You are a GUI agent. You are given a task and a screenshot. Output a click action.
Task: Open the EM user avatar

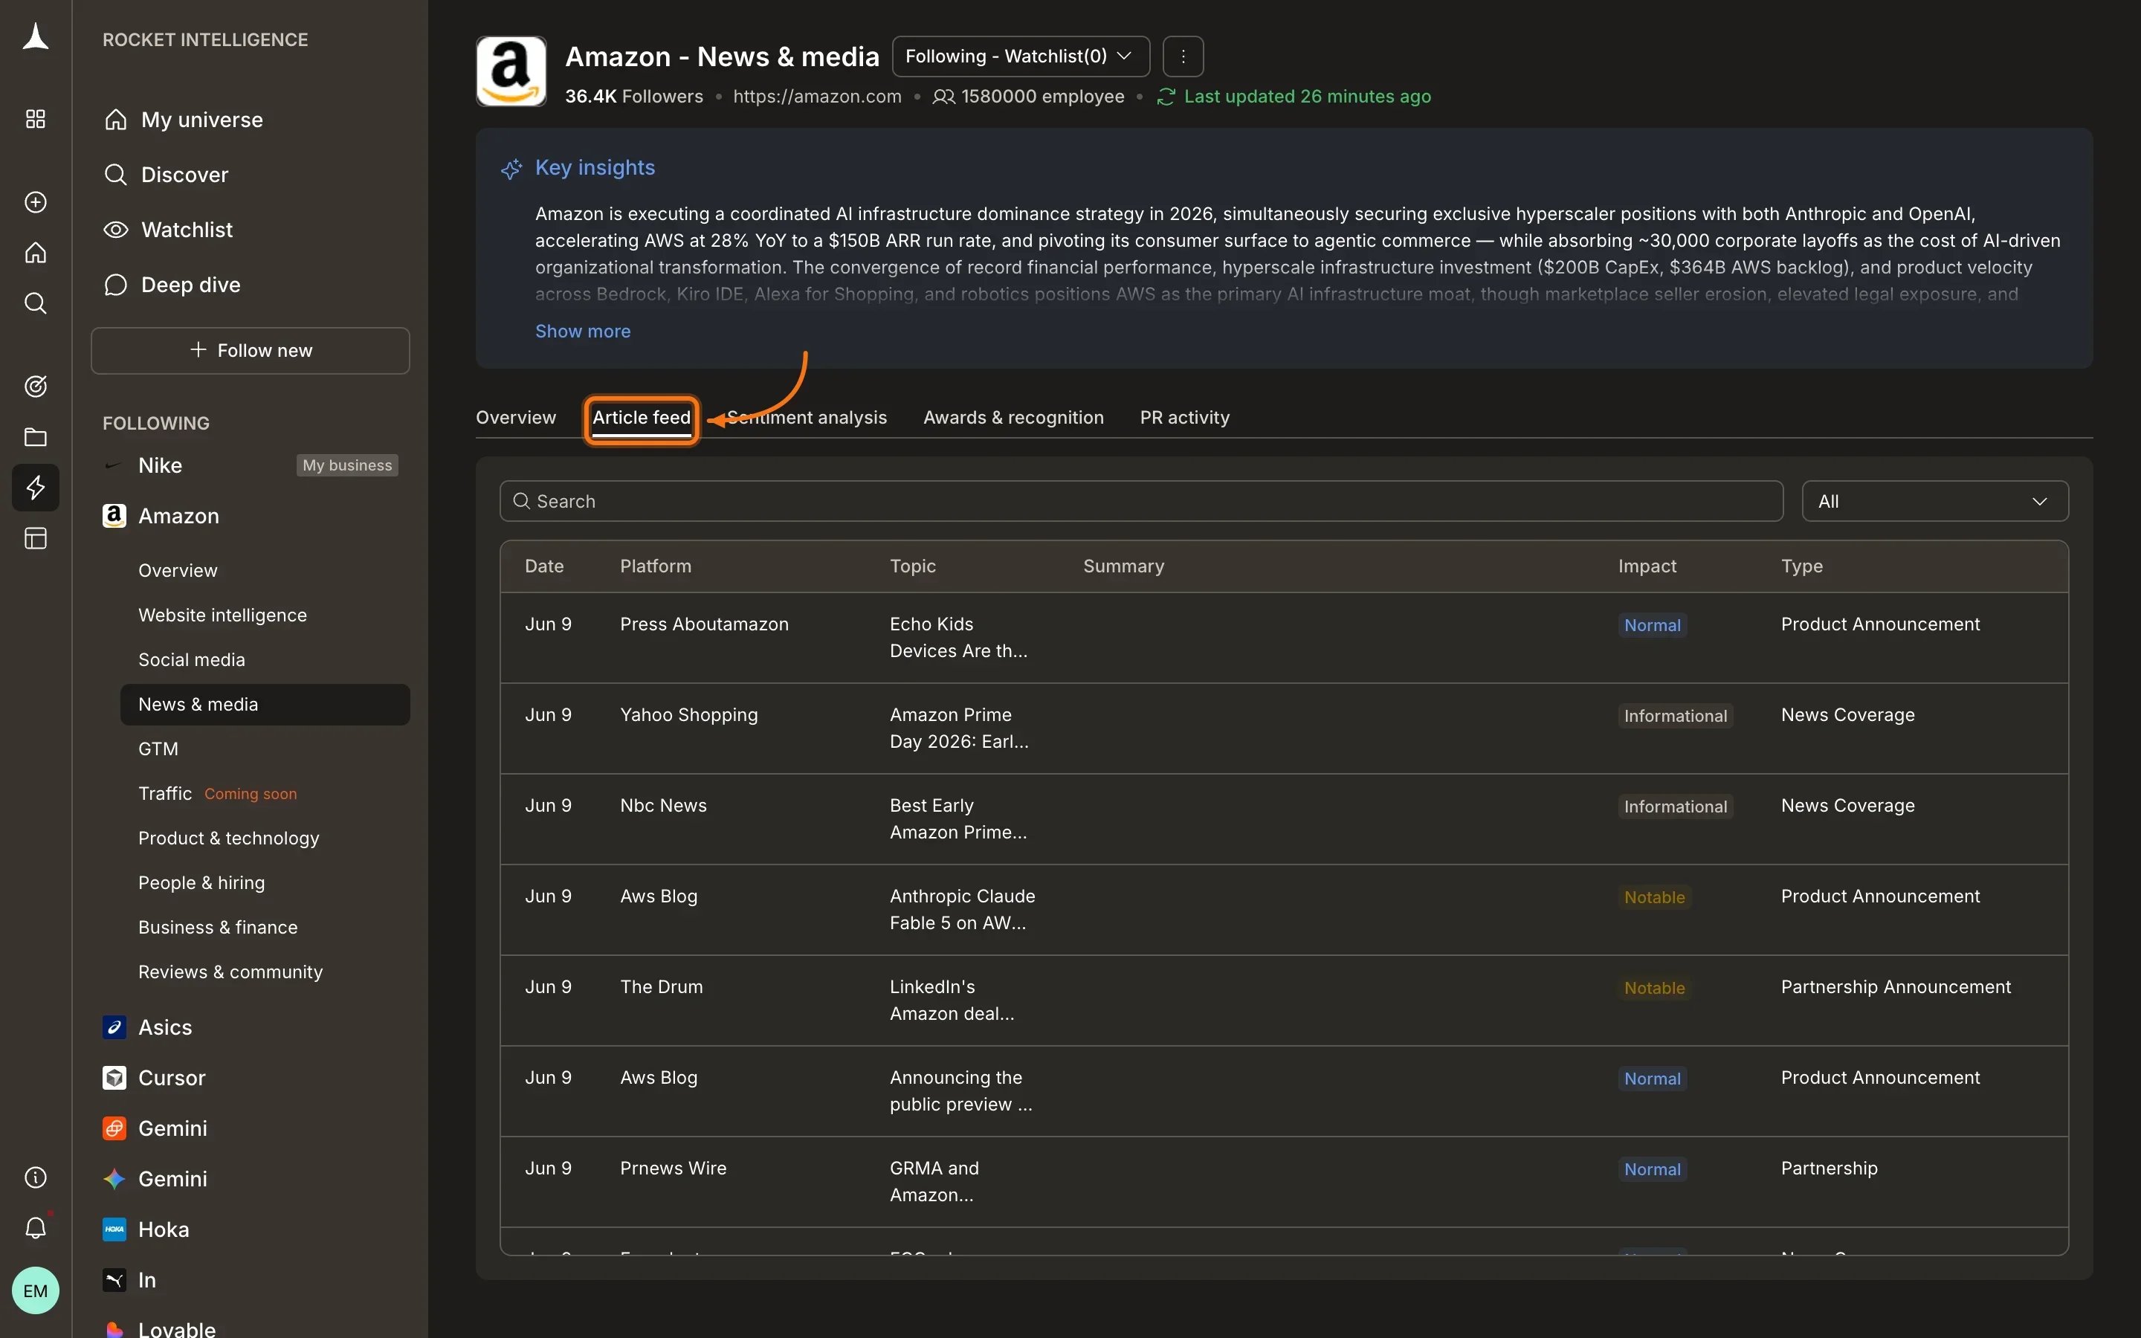pyautogui.click(x=36, y=1290)
